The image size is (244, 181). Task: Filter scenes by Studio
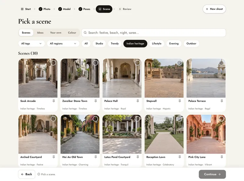point(99,44)
